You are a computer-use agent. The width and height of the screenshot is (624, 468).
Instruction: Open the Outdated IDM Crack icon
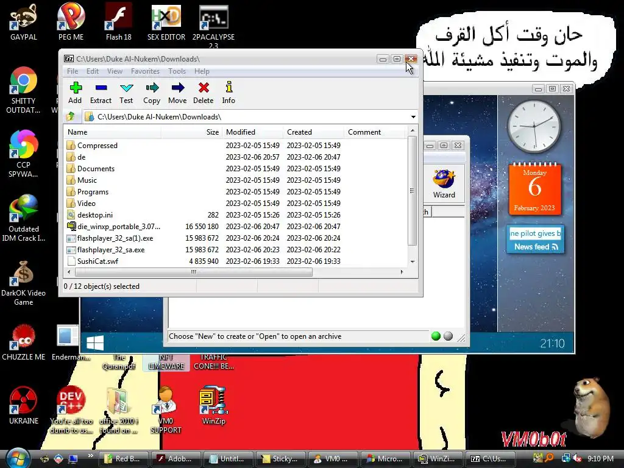click(24, 218)
